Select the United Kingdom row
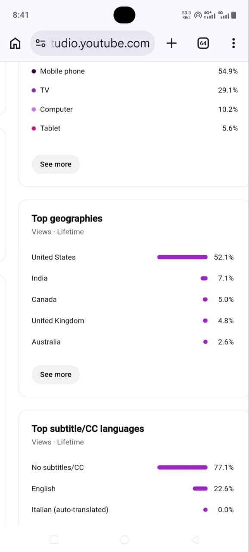 point(133,320)
